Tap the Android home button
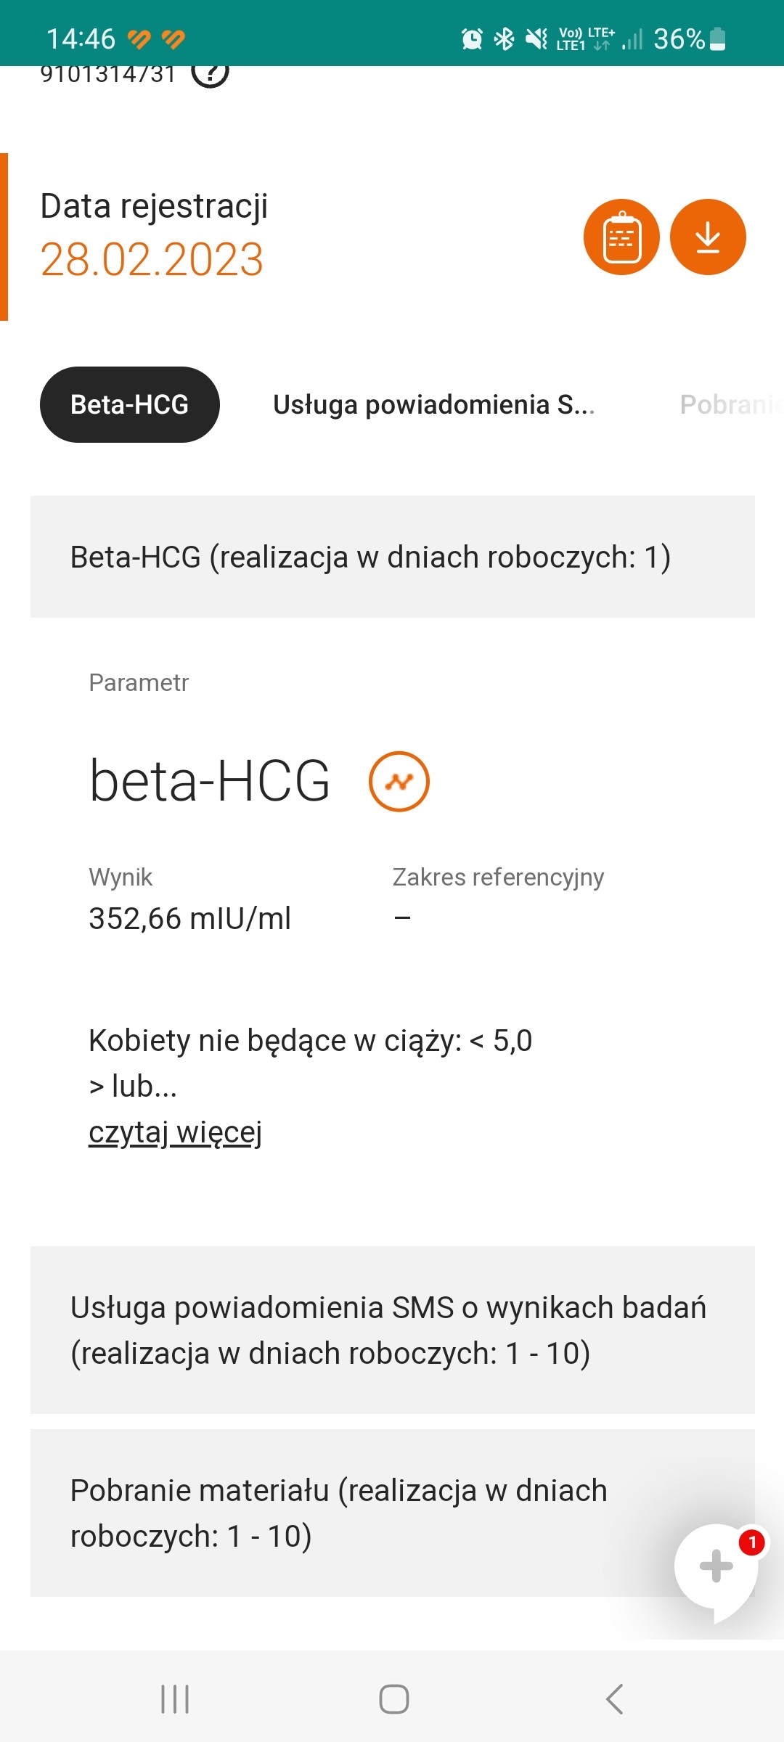The height and width of the screenshot is (1742, 784). (x=393, y=1699)
